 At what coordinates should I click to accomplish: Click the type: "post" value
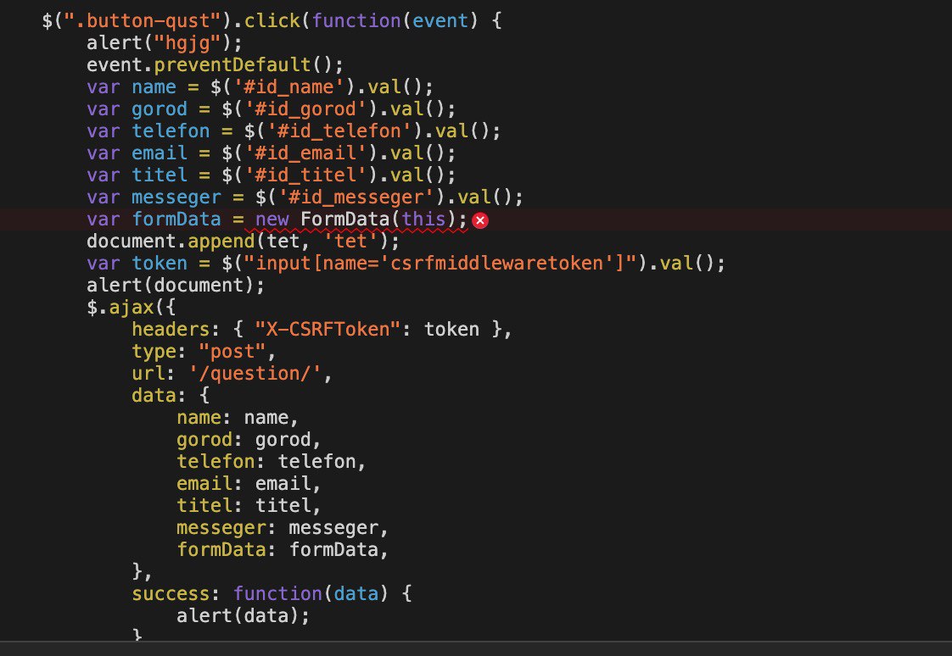tap(232, 352)
